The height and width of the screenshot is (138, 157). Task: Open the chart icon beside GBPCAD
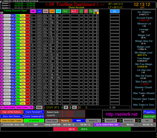coord(2,68)
